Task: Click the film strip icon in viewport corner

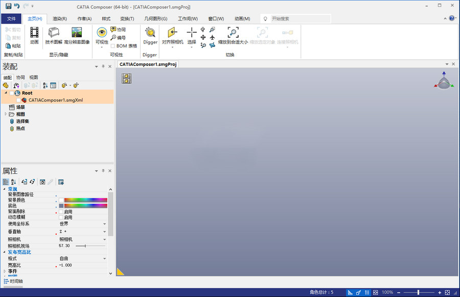Action: pyautogui.click(x=126, y=78)
